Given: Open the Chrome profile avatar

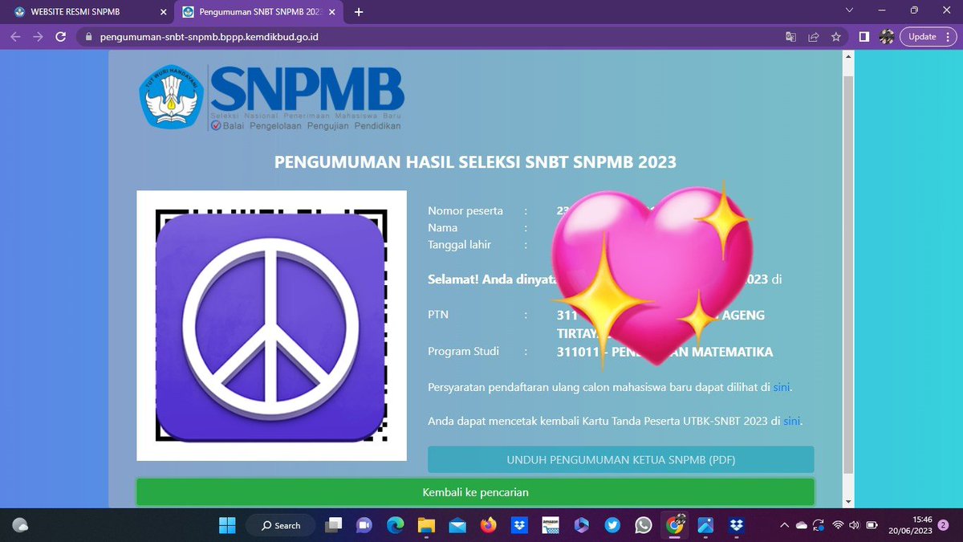Looking at the screenshot, I should click(887, 37).
